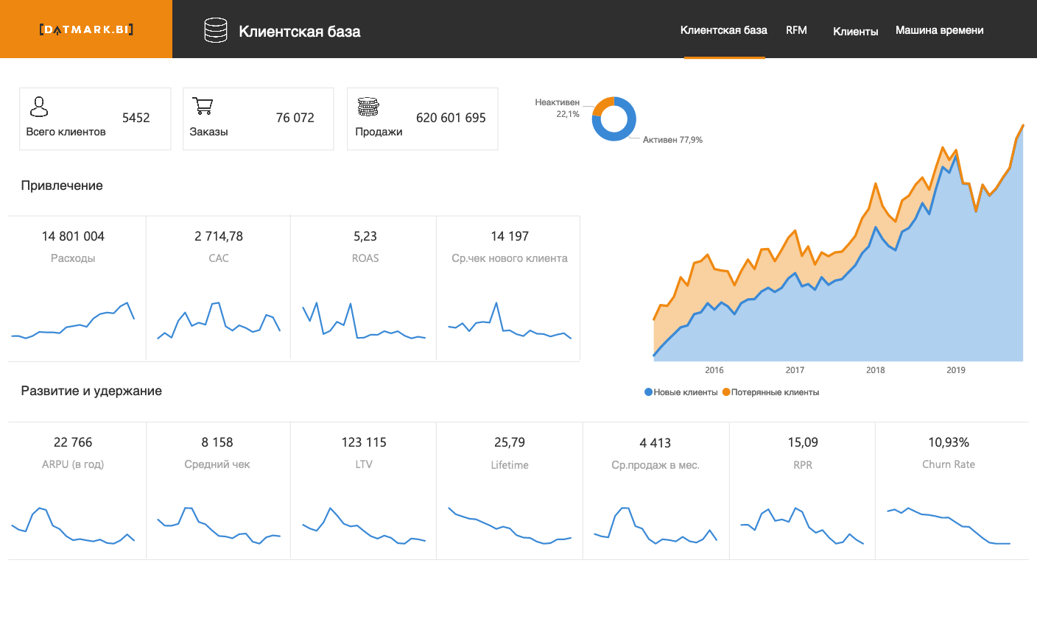Click the Потерянные клиенты legend label

(775, 392)
